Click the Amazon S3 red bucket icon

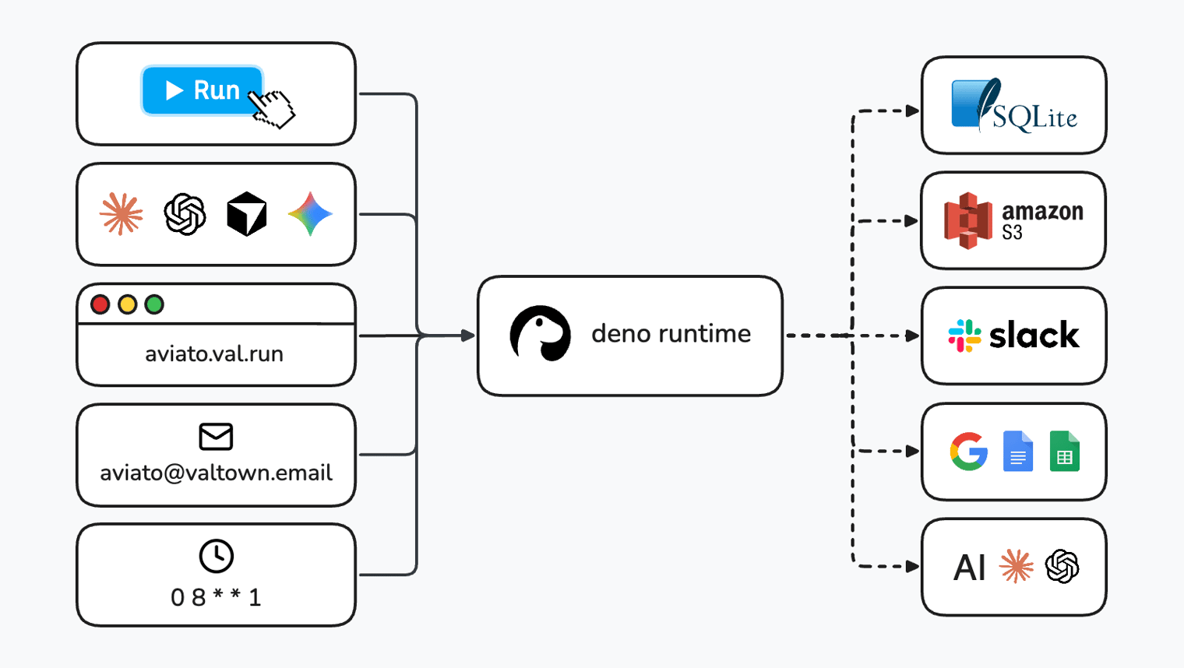click(x=968, y=220)
